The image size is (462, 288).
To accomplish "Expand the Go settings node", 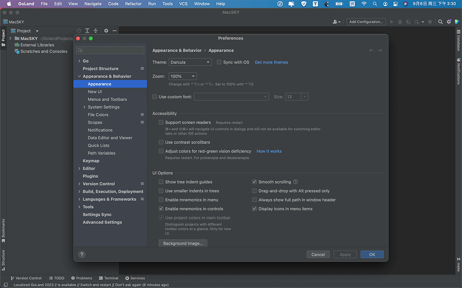I will pyautogui.click(x=79, y=61).
